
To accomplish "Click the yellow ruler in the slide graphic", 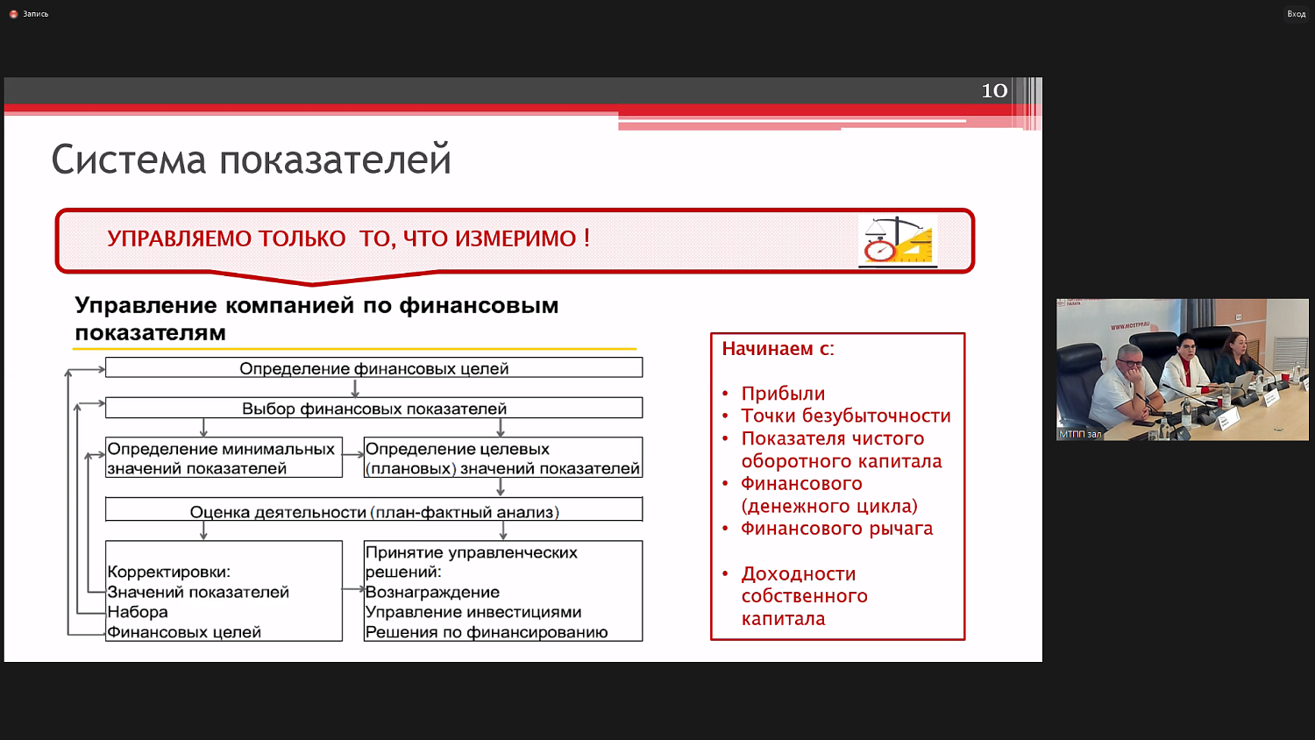I will point(916,252).
